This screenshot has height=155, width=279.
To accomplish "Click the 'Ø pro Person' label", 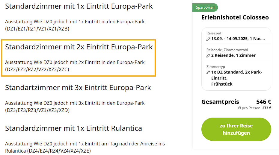I will click(x=249, y=108).
